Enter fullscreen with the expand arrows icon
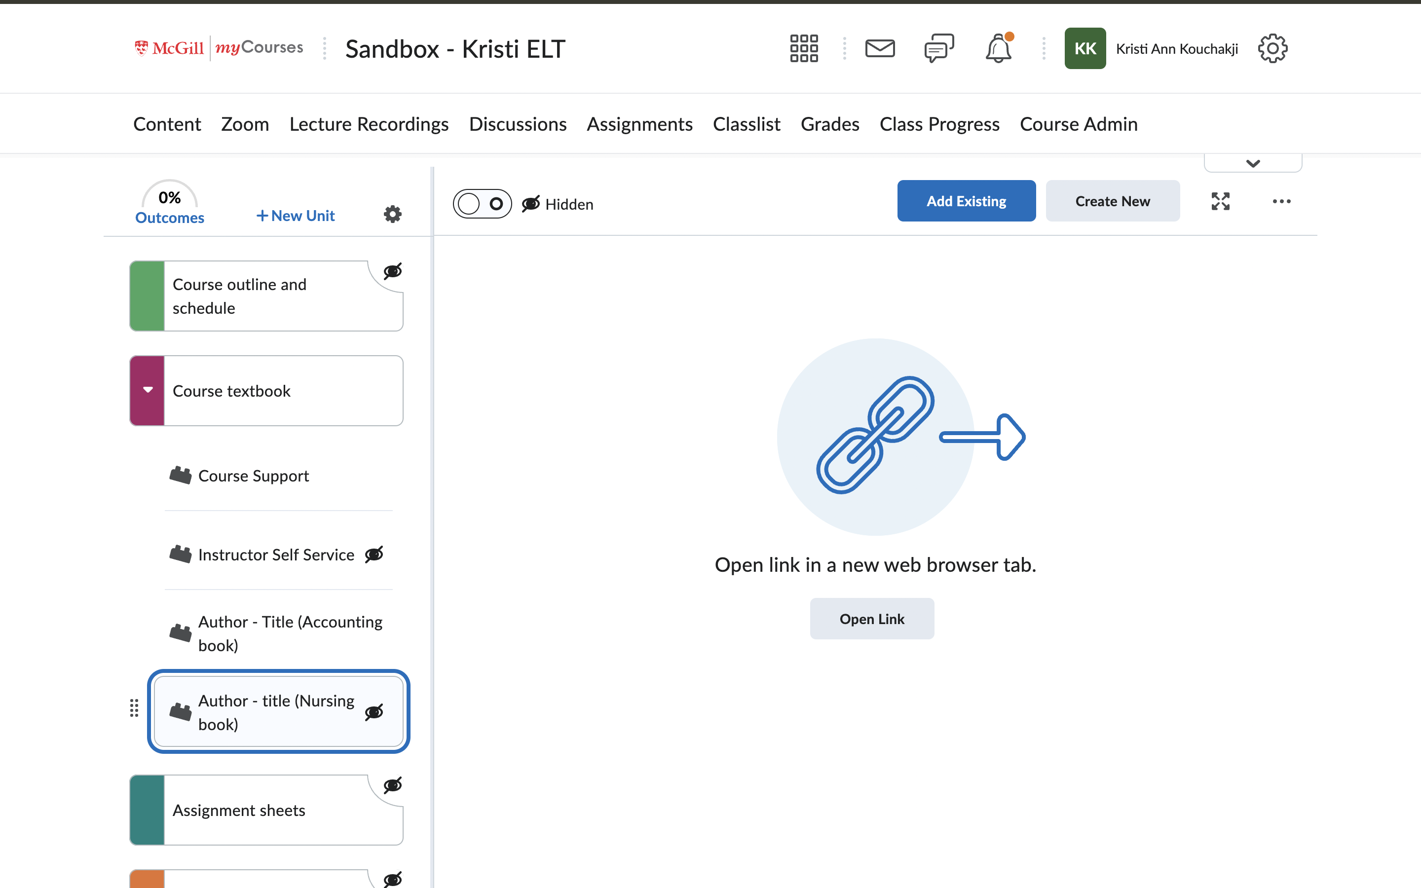 click(1220, 201)
